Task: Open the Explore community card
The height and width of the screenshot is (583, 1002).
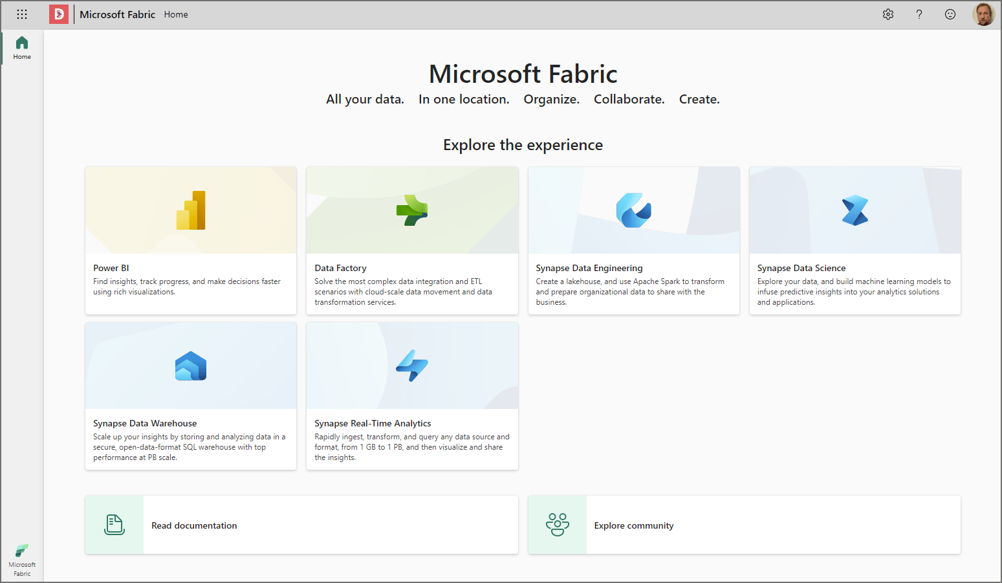Action: (744, 525)
